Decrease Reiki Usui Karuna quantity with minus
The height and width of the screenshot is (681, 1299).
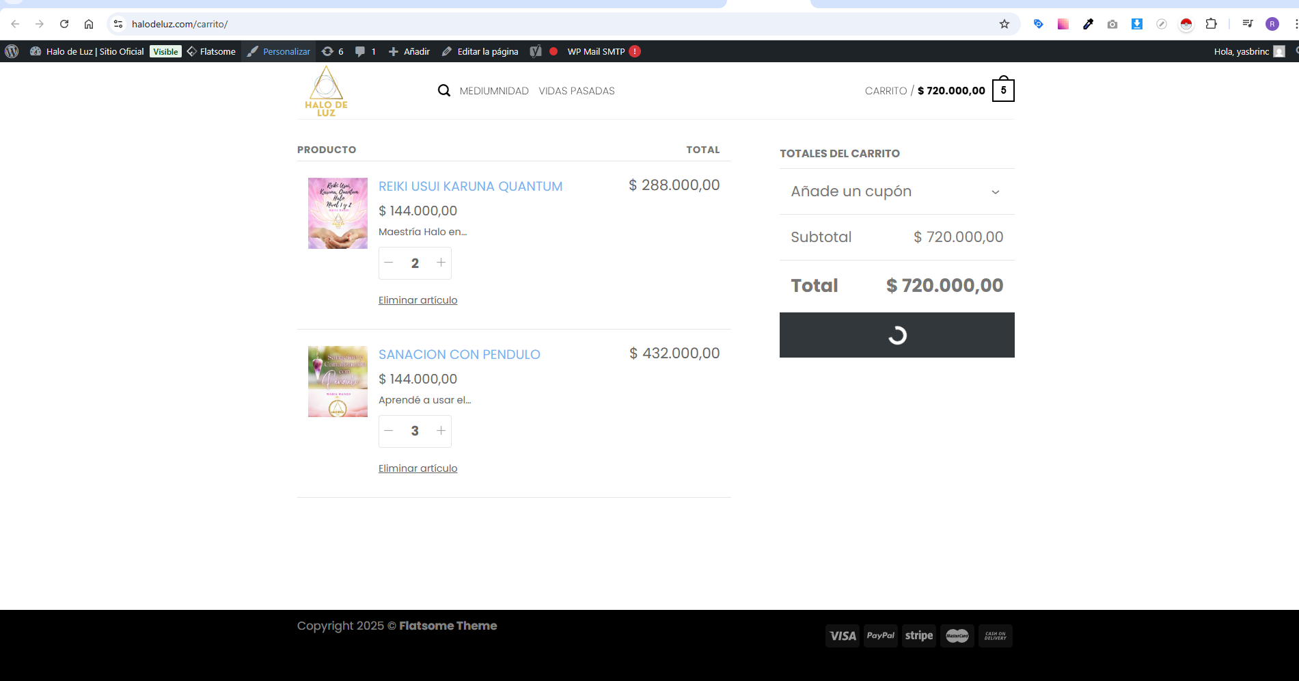(389, 263)
